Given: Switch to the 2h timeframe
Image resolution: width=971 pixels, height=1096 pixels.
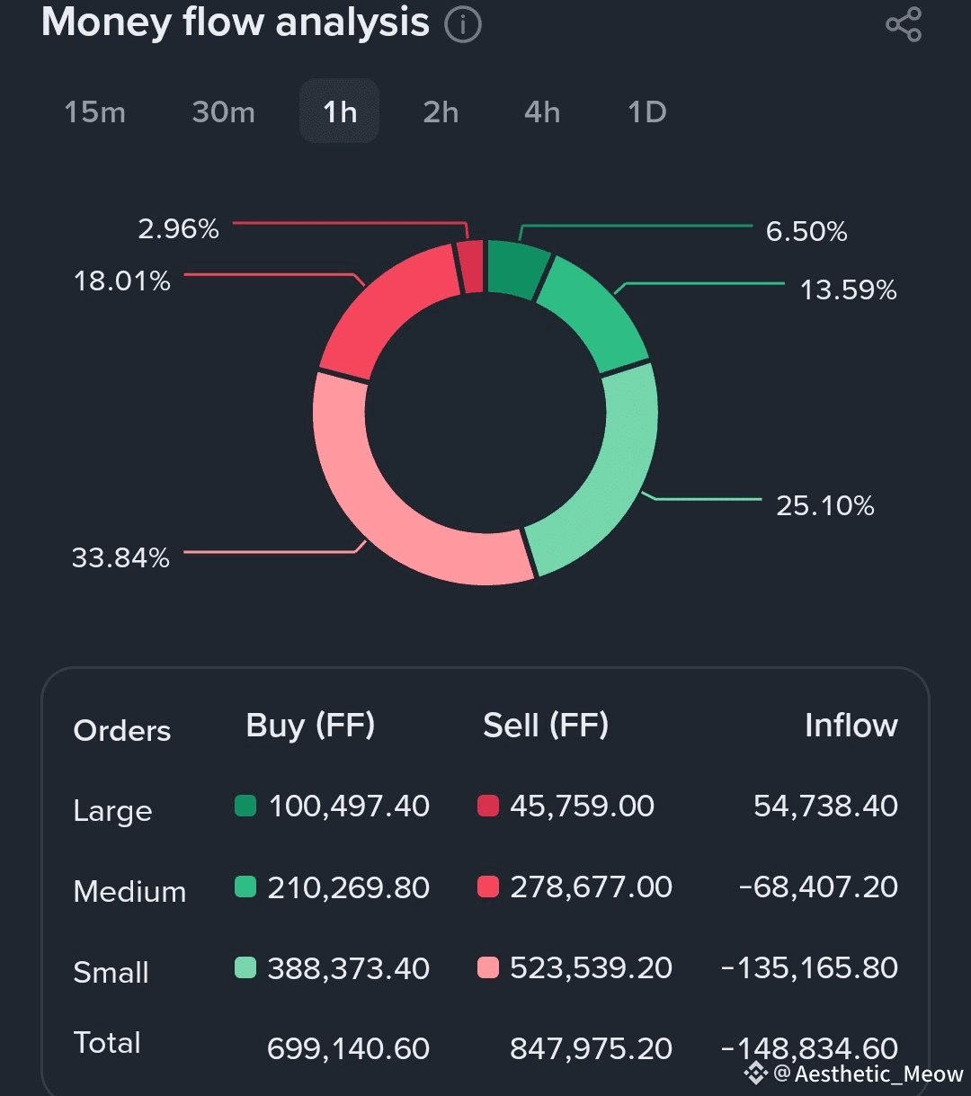Looking at the screenshot, I should [441, 112].
